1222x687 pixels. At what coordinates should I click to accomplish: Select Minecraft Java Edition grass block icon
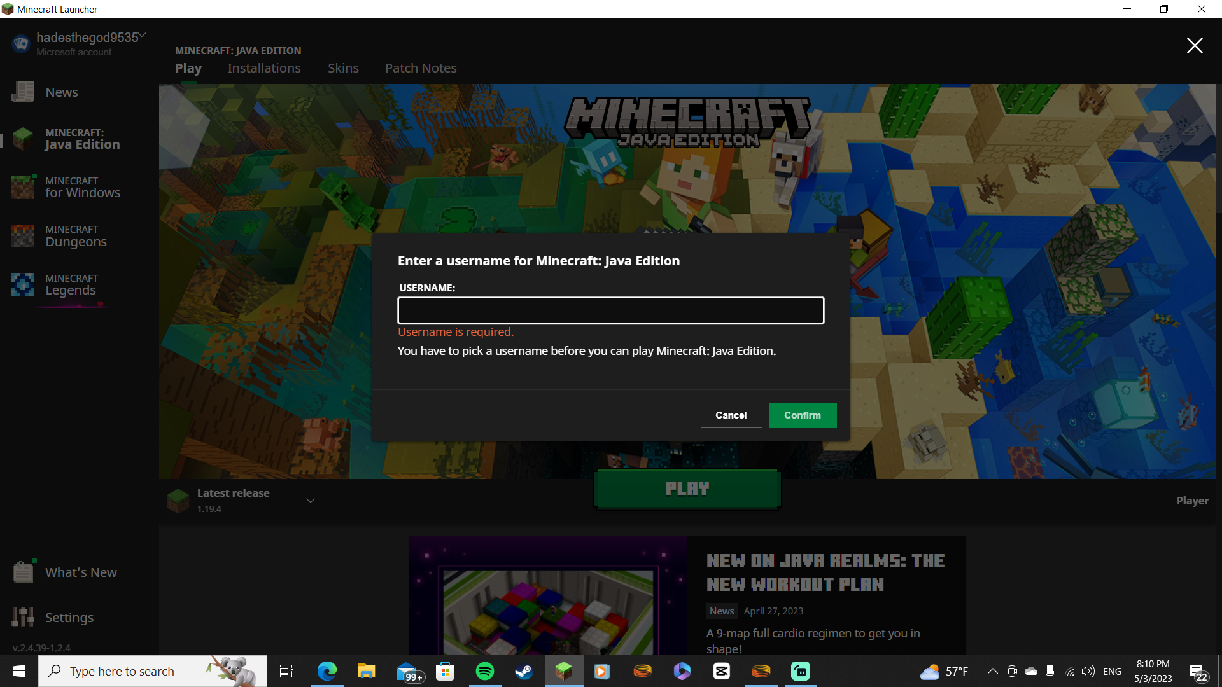24,139
